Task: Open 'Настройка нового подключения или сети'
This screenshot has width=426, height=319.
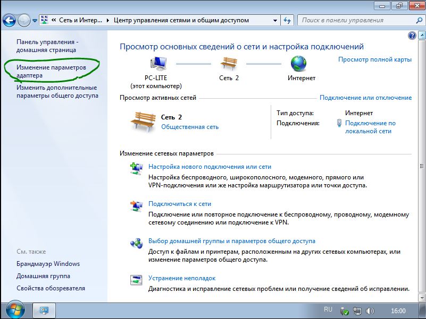Action: (210, 167)
